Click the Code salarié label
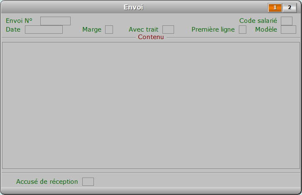Viewport: 302px width, 195px height. (x=258, y=21)
